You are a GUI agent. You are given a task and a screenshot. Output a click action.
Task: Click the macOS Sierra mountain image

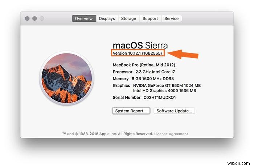click(67, 78)
